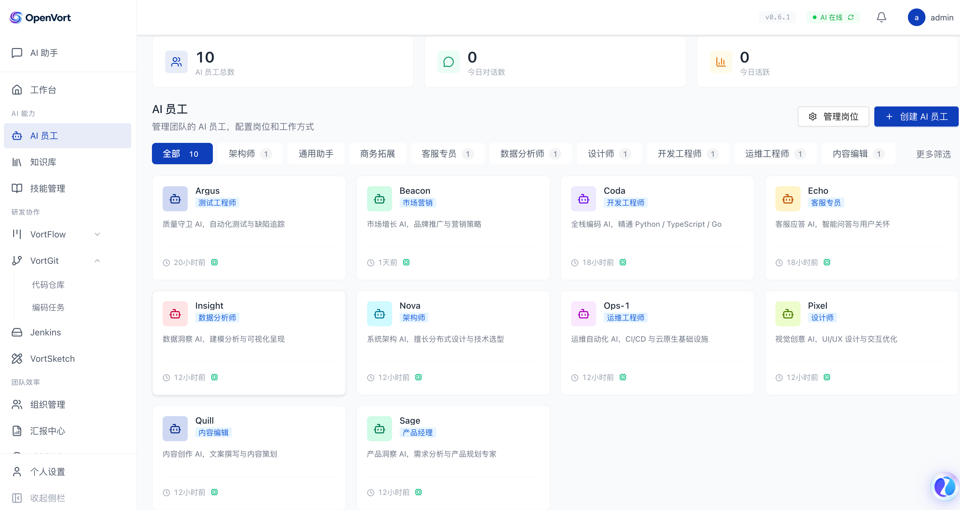
Task: Open 知识库 in the sidebar
Action: pos(43,162)
